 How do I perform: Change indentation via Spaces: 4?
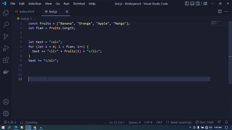(134, 122)
